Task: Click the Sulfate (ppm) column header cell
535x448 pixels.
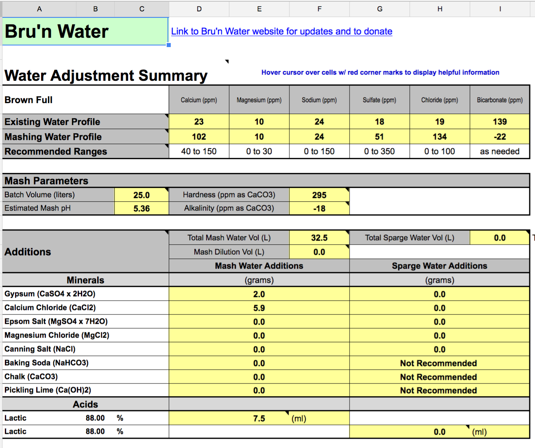Action: pos(380,100)
